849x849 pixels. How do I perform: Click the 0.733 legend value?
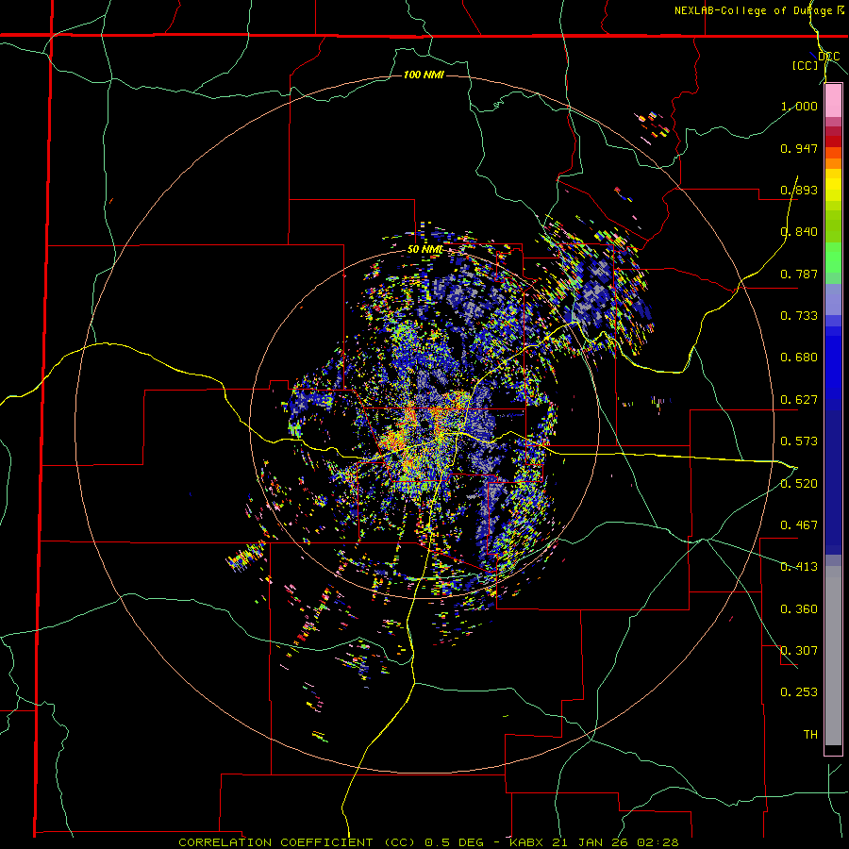click(799, 316)
